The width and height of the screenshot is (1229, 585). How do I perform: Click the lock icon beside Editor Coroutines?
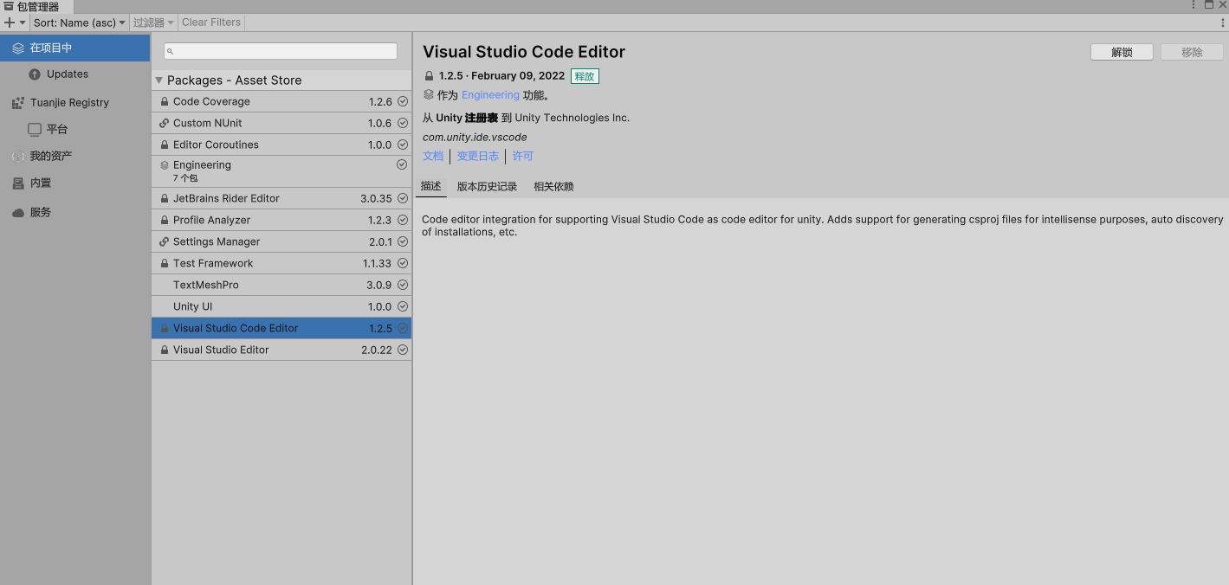165,145
